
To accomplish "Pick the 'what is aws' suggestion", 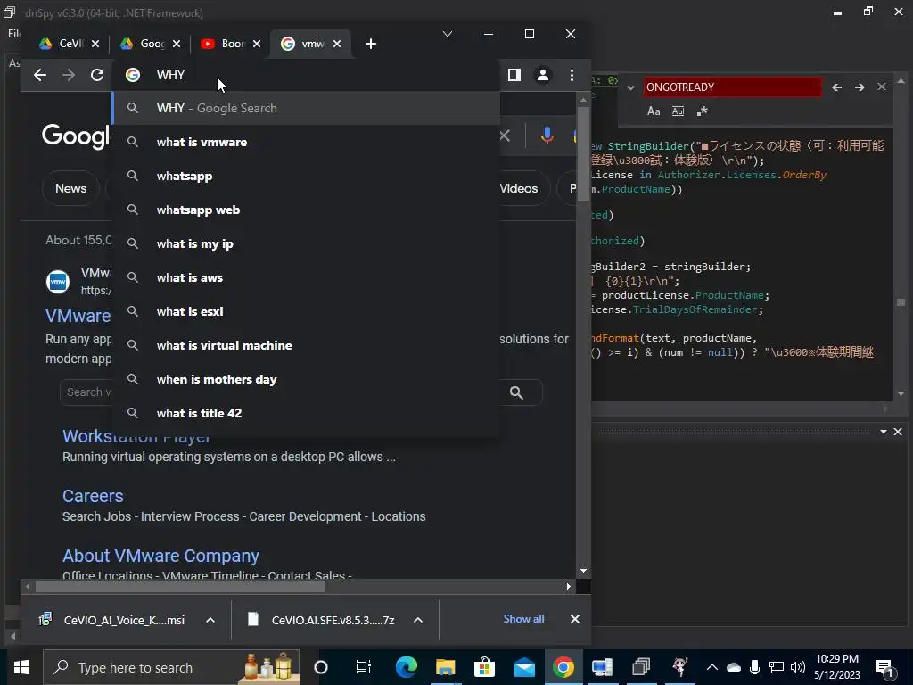I will (x=306, y=277).
